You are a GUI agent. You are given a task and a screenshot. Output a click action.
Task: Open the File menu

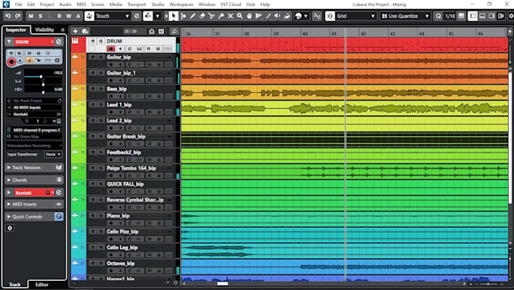pyautogui.click(x=18, y=5)
